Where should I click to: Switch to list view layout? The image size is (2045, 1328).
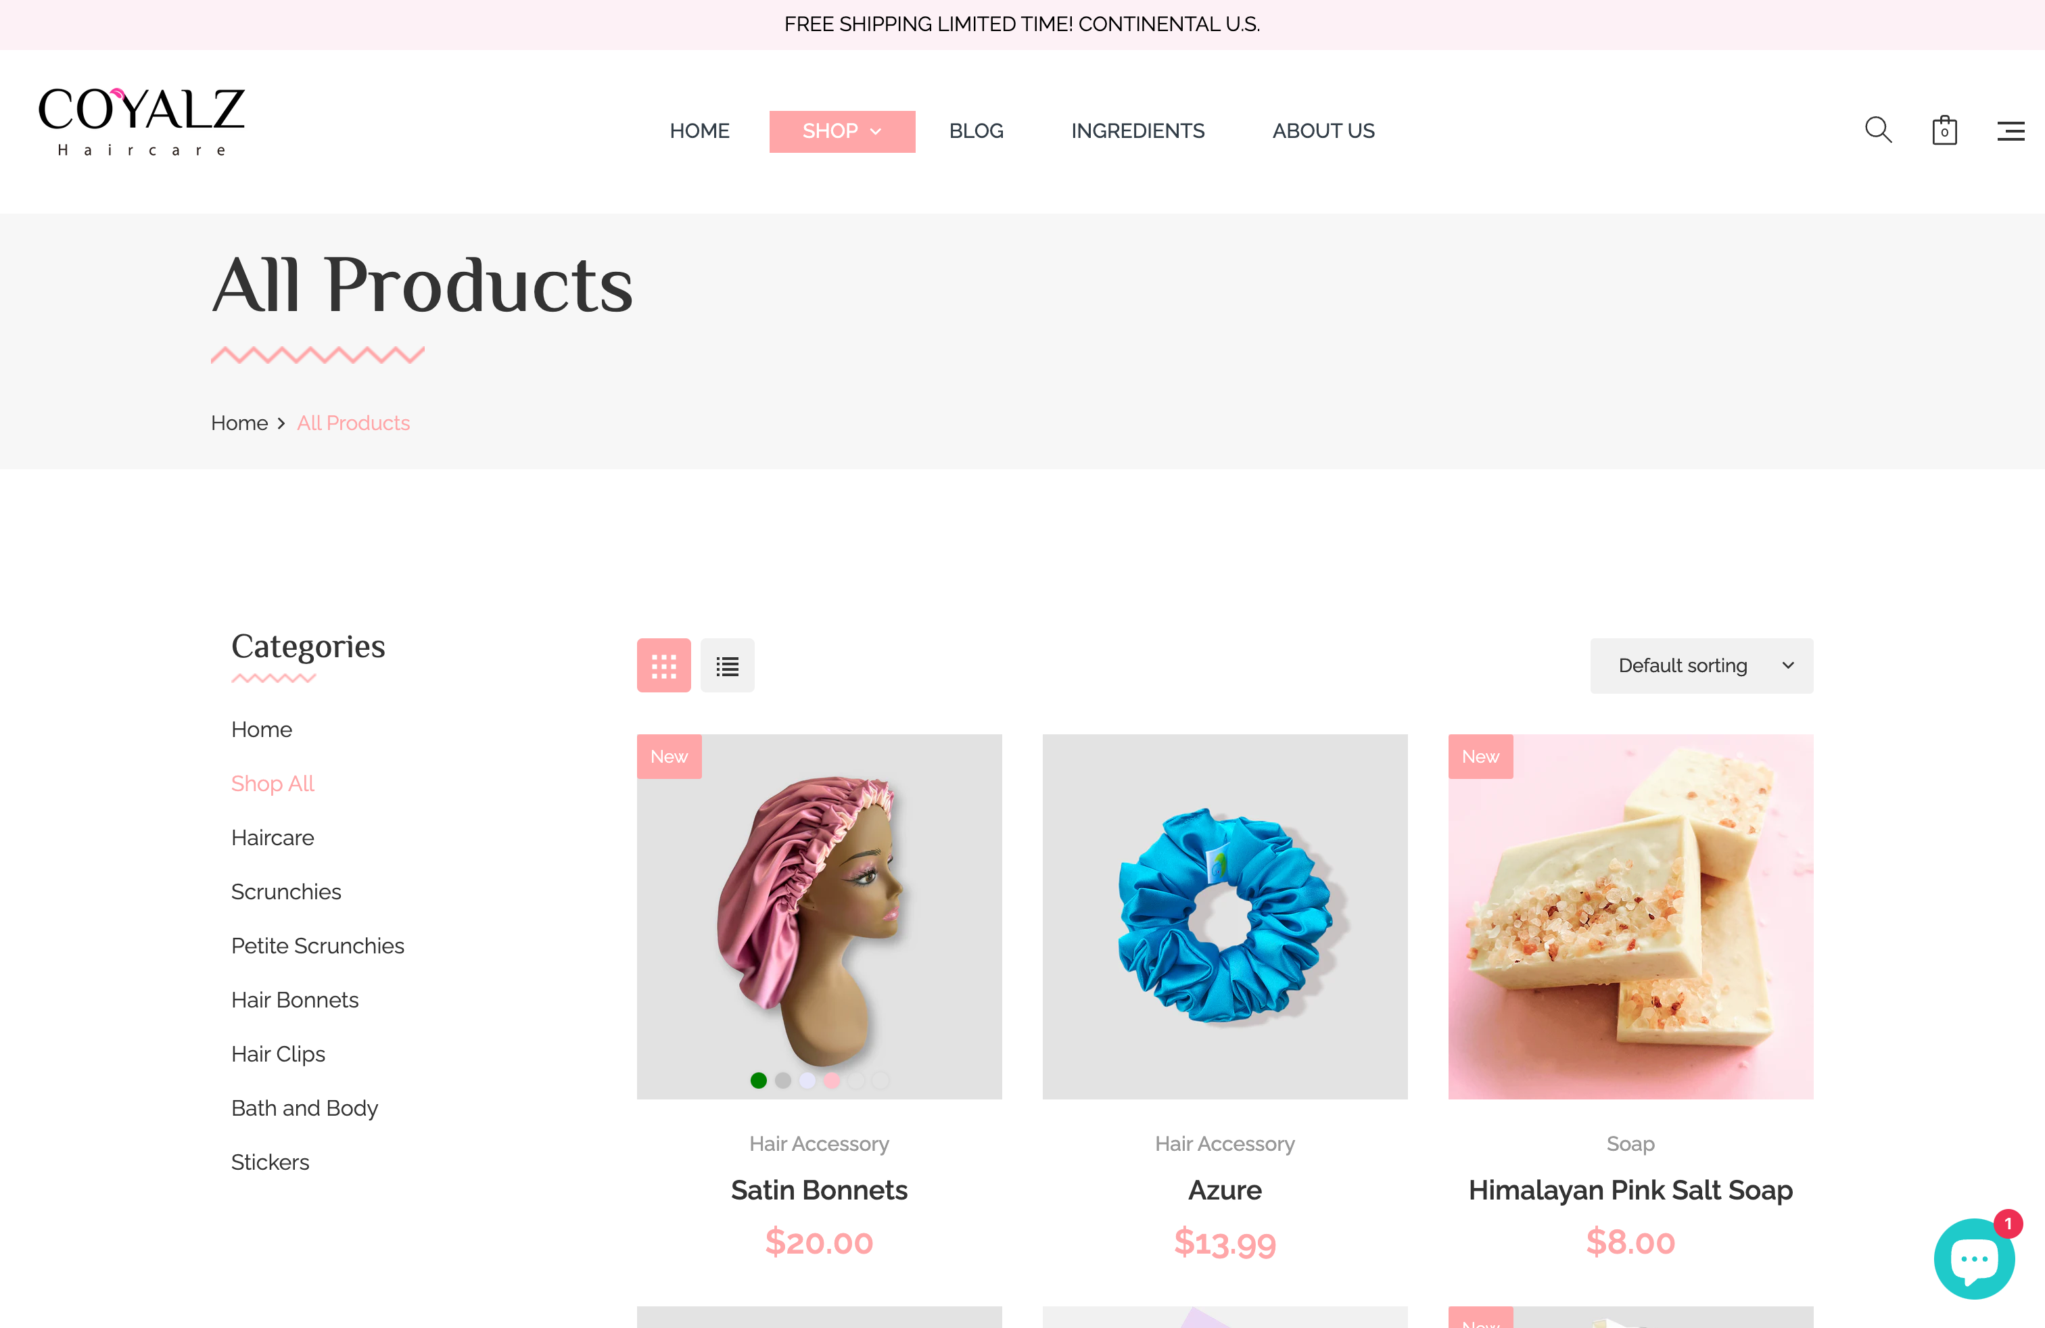[x=727, y=666]
